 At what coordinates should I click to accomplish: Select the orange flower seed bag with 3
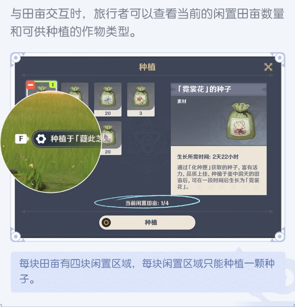point(141,99)
